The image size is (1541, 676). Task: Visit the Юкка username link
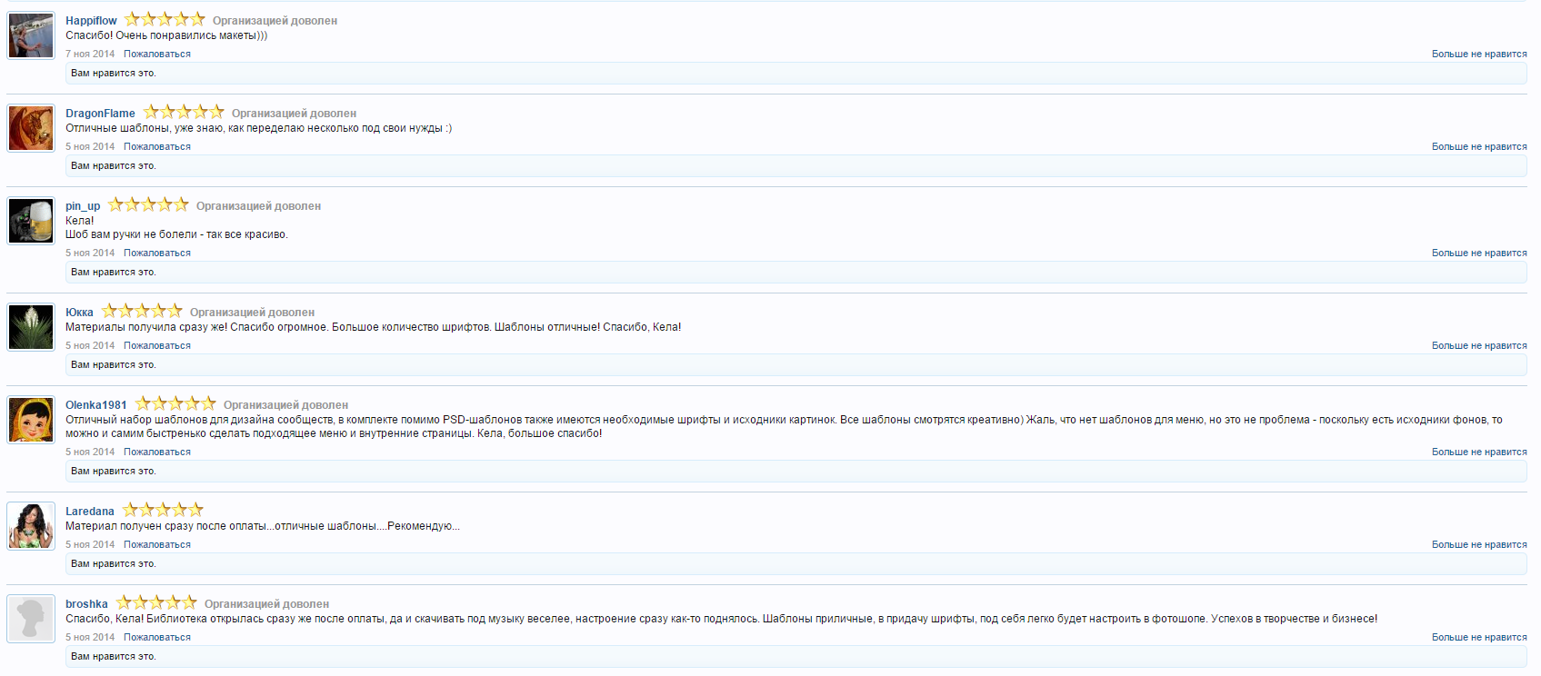tap(79, 313)
